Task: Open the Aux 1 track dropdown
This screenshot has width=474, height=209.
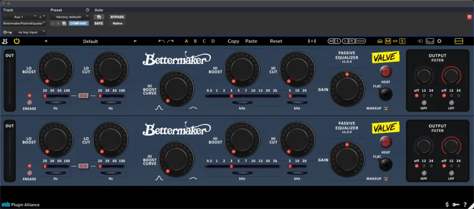Action: [x=20, y=17]
